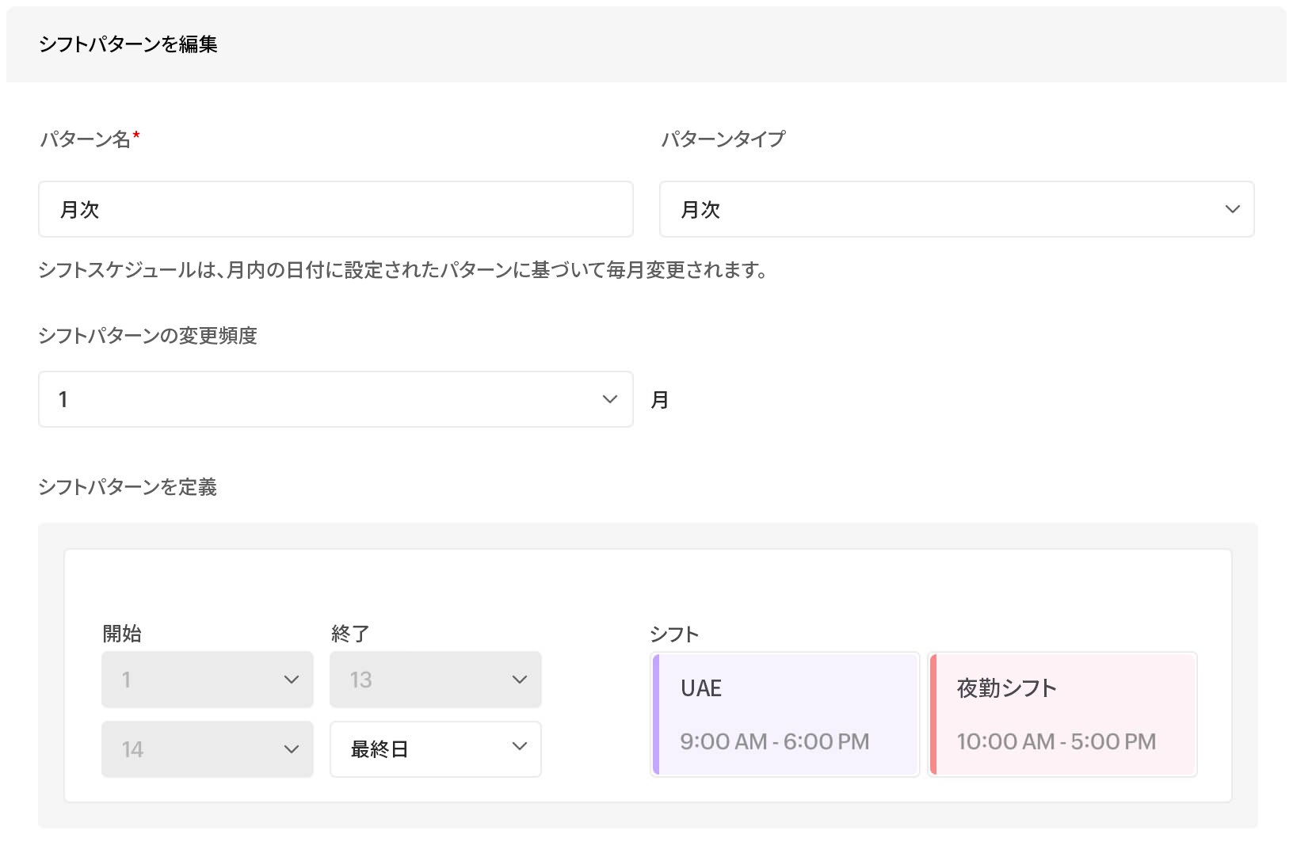Click the chevron on the 開始 day 1 selector
Image resolution: width=1293 pixels, height=857 pixels.
coord(291,679)
